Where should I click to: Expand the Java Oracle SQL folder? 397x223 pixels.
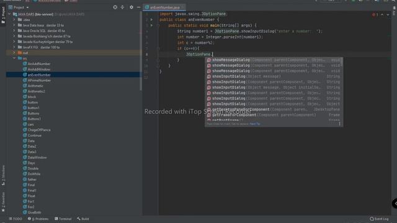[14, 31]
